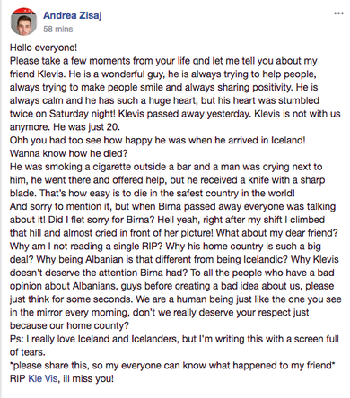Open the post via the 58 mins timestamp
This screenshot has height=398, width=350.
(x=58, y=30)
